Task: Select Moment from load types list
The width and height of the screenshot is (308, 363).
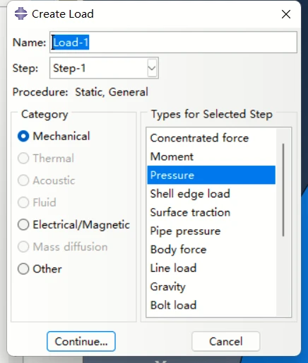Action: pyautogui.click(x=211, y=156)
